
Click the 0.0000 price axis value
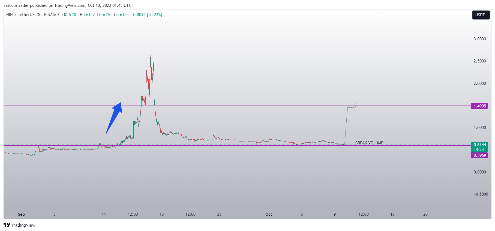click(480, 172)
